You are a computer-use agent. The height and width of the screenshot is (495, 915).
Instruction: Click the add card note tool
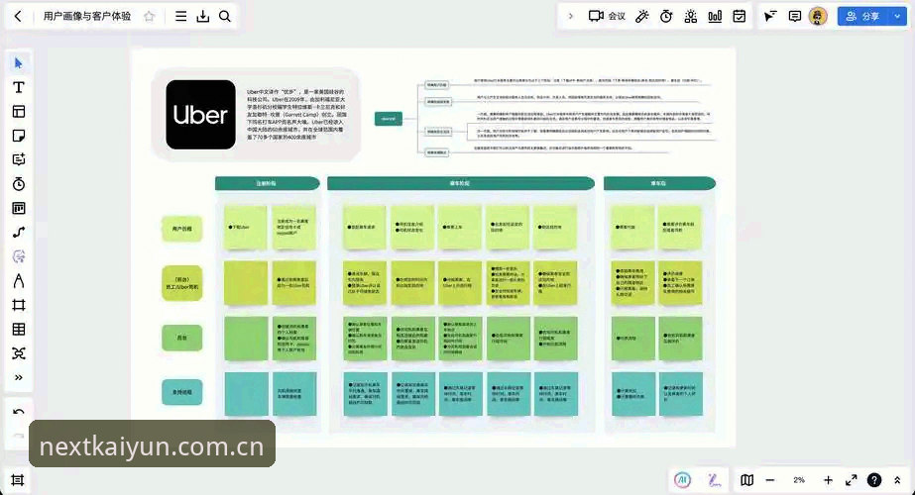pyautogui.click(x=19, y=159)
